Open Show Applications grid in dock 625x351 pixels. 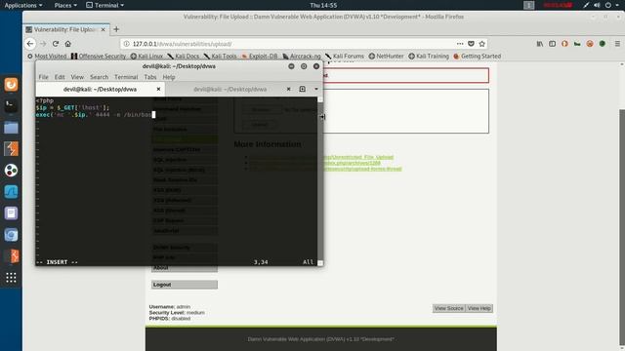point(11,277)
